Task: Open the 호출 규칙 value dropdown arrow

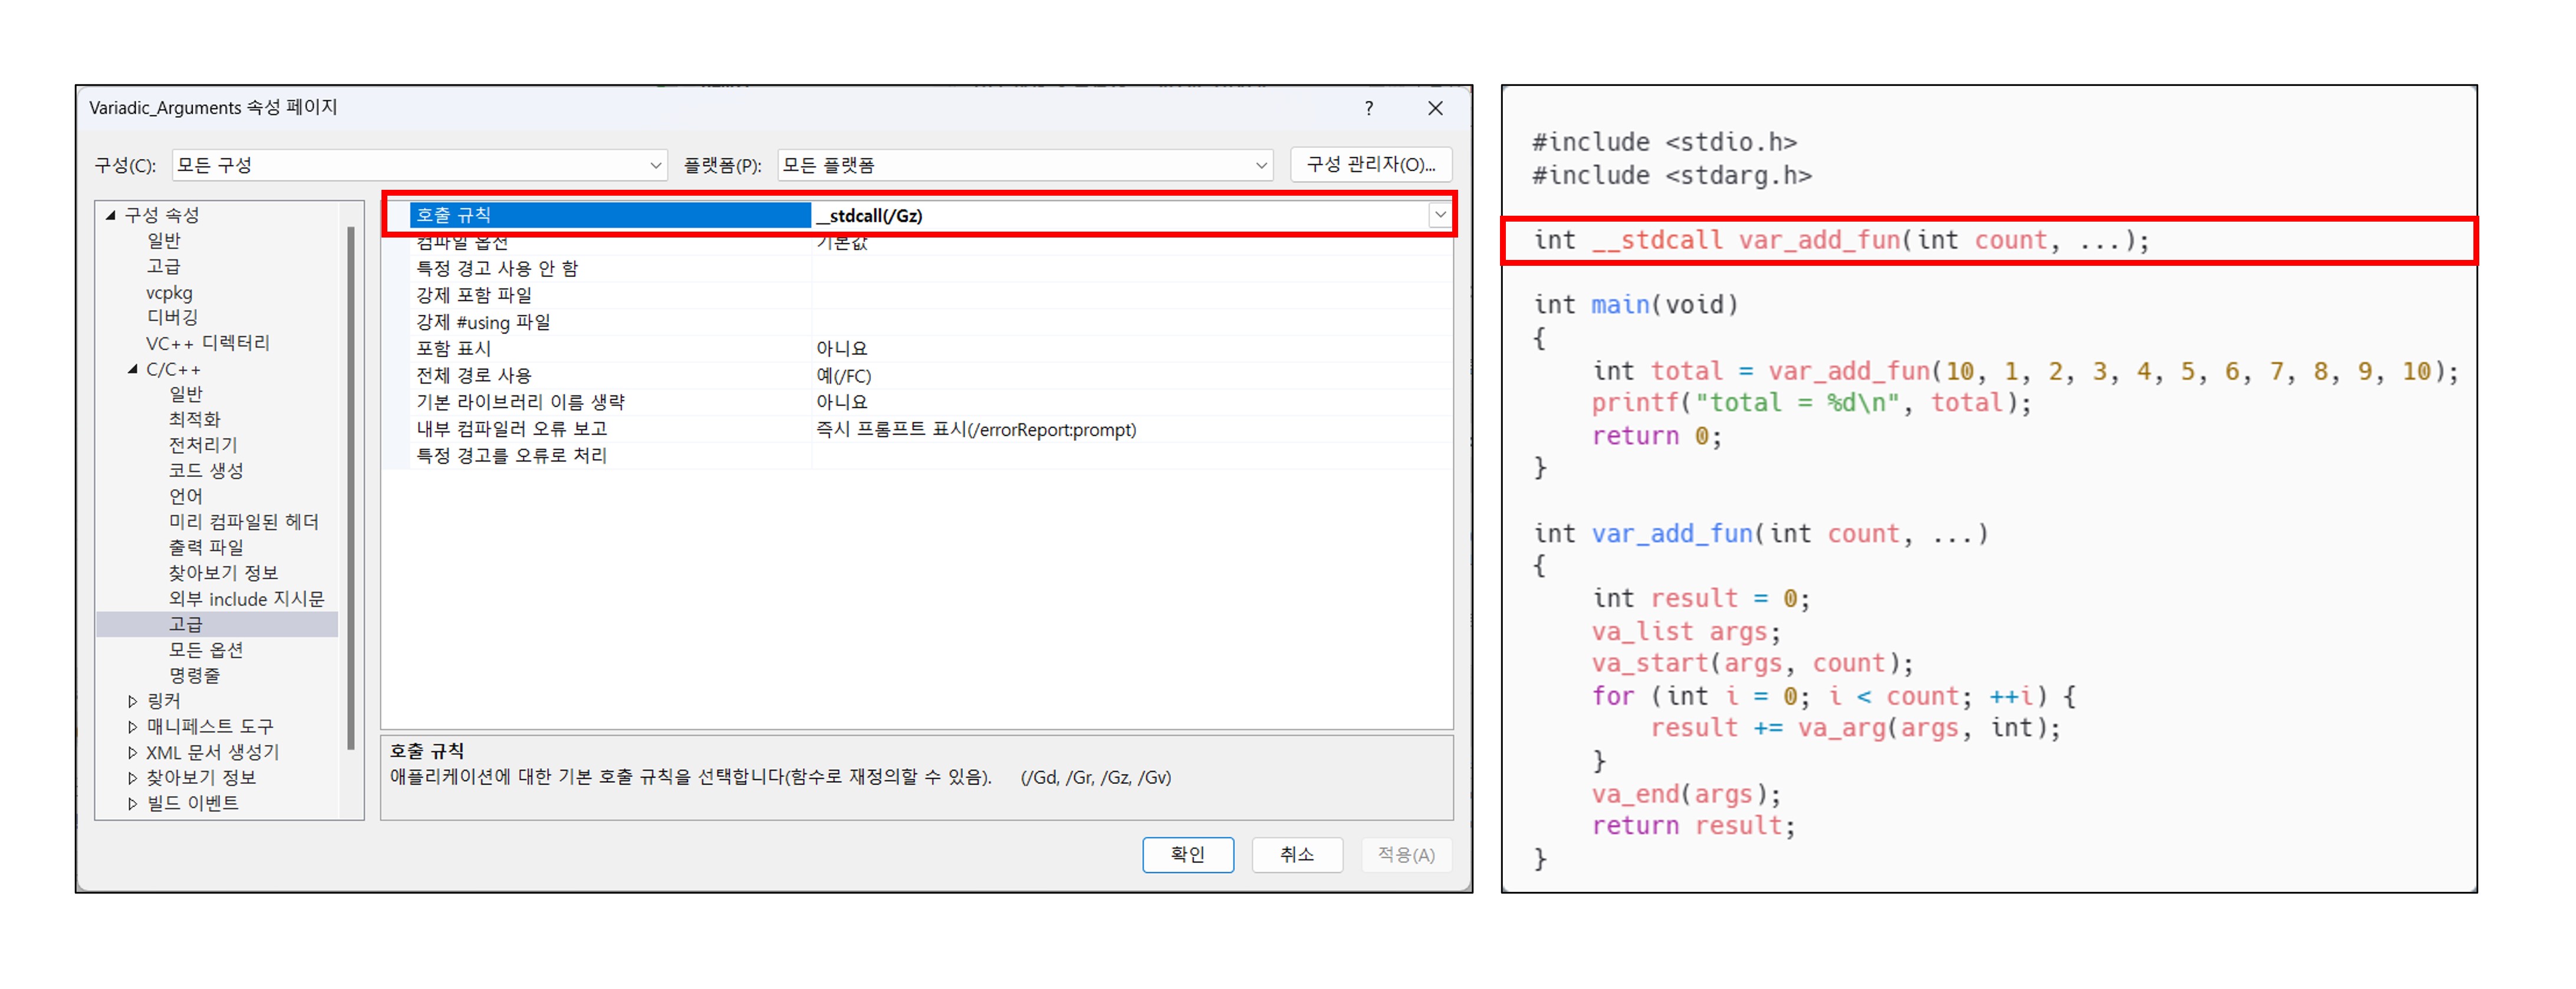Action: pyautogui.click(x=1439, y=215)
